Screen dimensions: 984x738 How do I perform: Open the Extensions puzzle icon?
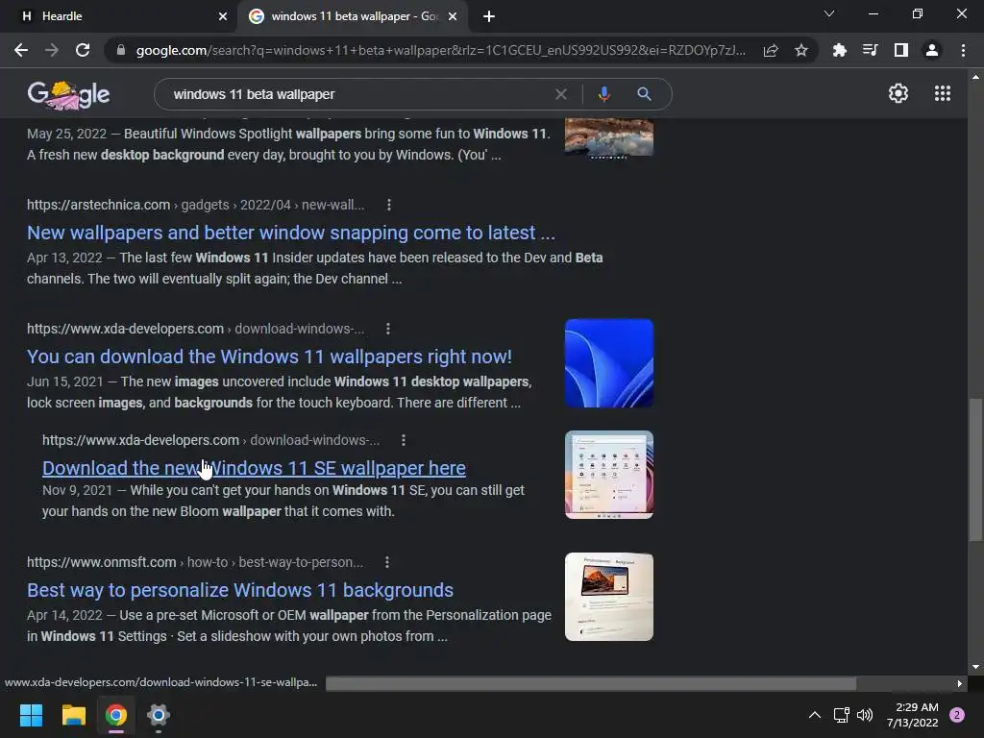(839, 50)
